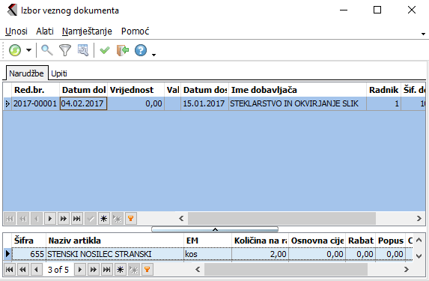Image resolution: width=429 pixels, height=281 pixels.
Task: Click the Naziv artikla column header
Action: click(x=115, y=241)
